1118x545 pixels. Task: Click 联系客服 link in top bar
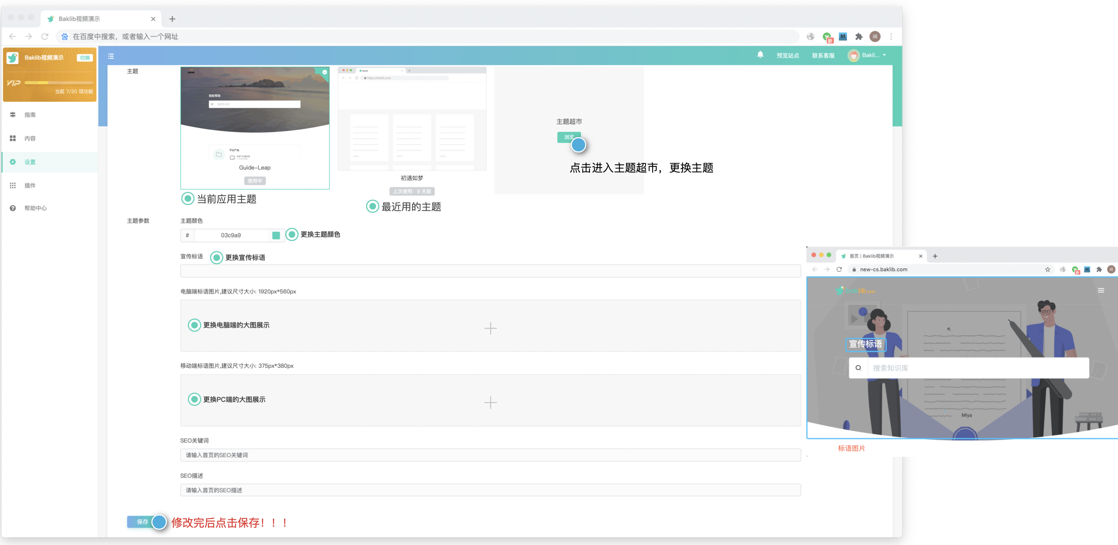823,56
